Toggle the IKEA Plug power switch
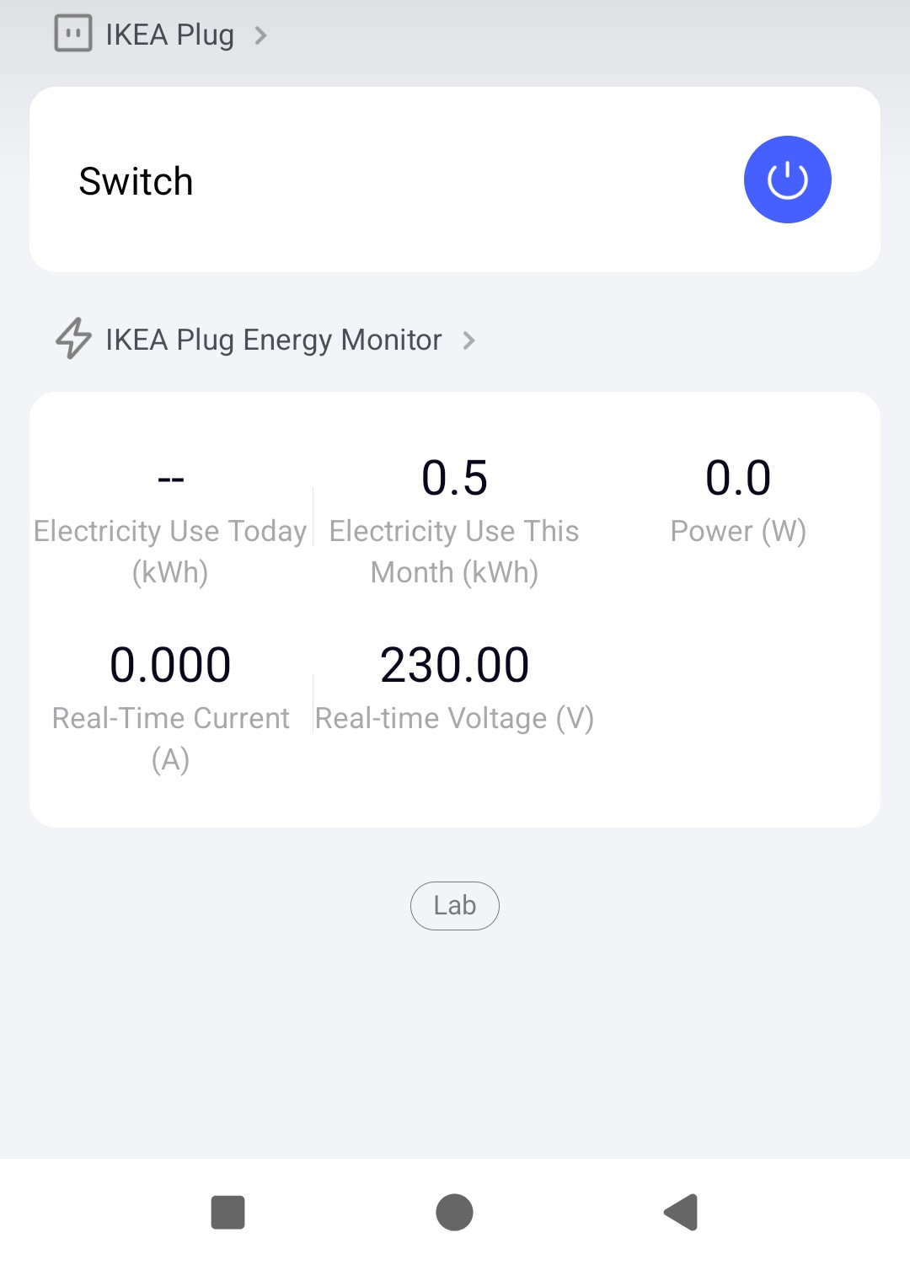The width and height of the screenshot is (910, 1265). click(787, 180)
